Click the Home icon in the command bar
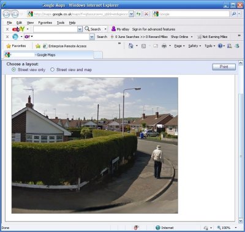The height and width of the screenshot is (232, 245). coord(130,46)
